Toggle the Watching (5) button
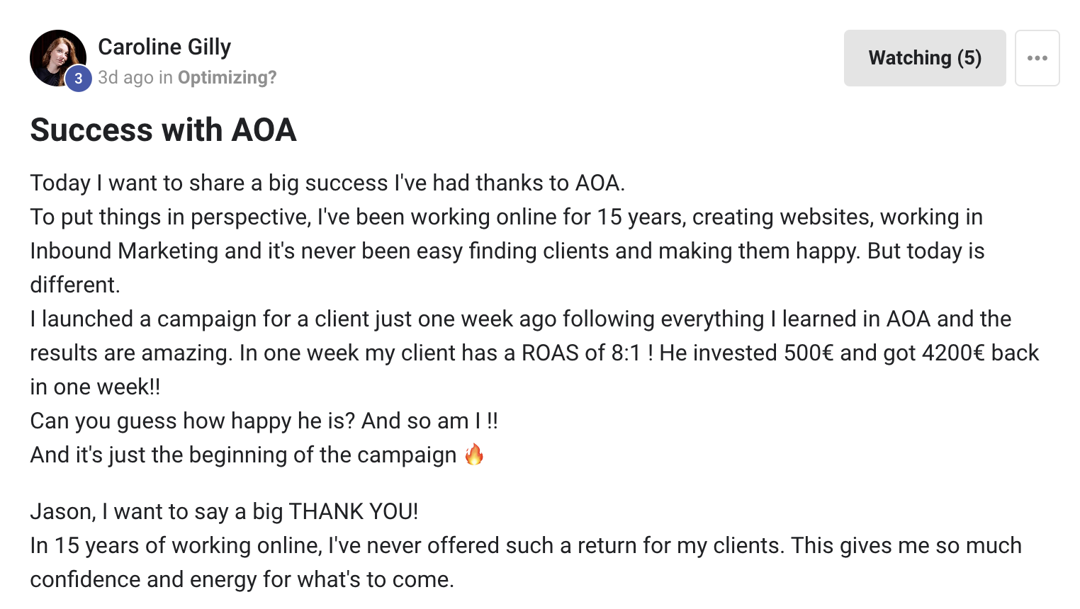 pos(924,58)
